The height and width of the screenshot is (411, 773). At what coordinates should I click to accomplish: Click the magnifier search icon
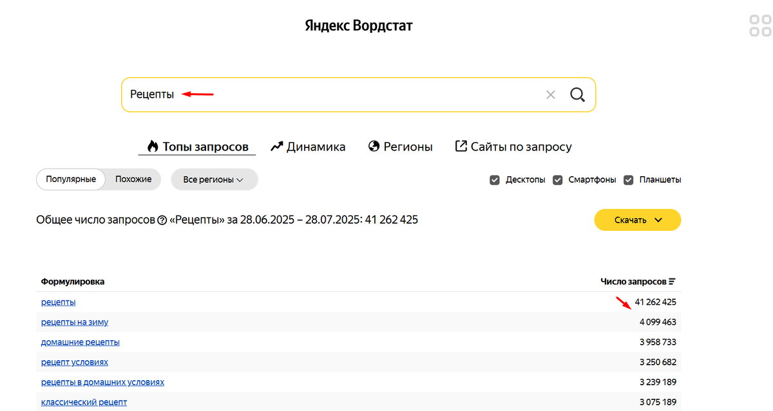[577, 95]
